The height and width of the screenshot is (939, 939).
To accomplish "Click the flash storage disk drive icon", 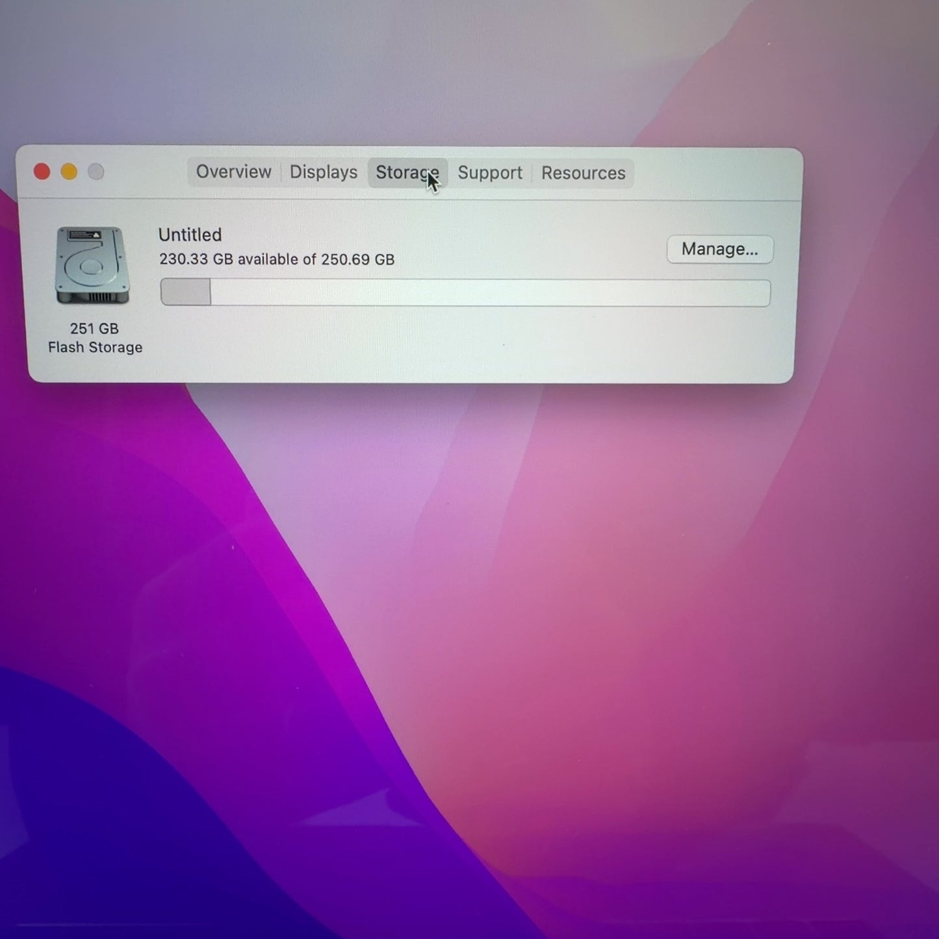I will coord(92,266).
